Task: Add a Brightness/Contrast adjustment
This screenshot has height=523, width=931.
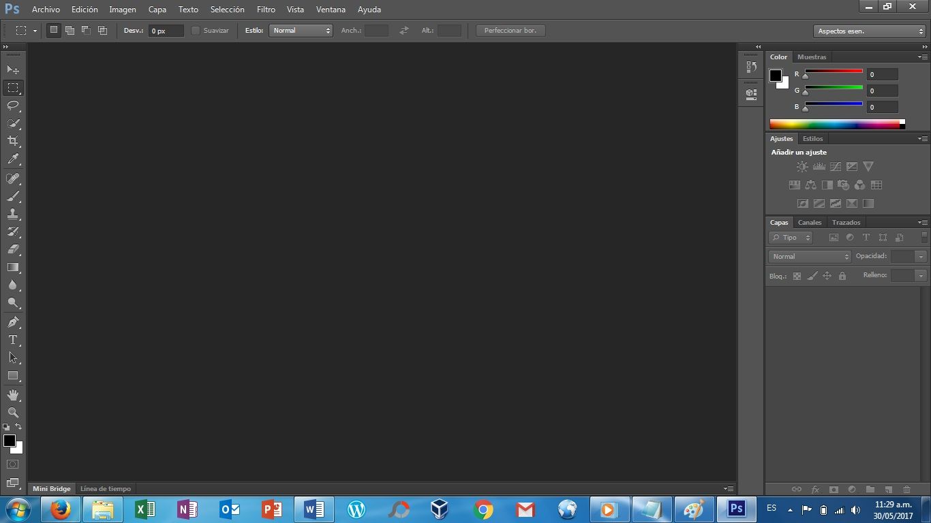Action: click(802, 166)
